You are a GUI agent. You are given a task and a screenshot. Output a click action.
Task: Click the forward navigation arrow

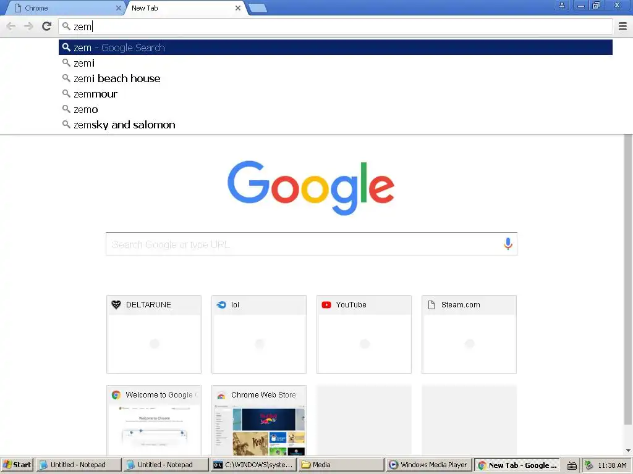point(28,27)
